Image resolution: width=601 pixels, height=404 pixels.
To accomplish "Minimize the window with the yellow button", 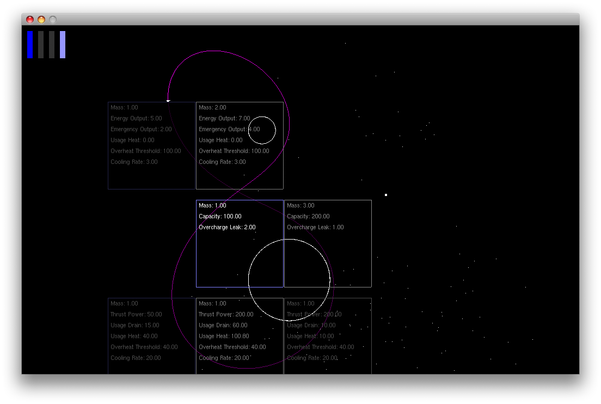I will point(41,20).
